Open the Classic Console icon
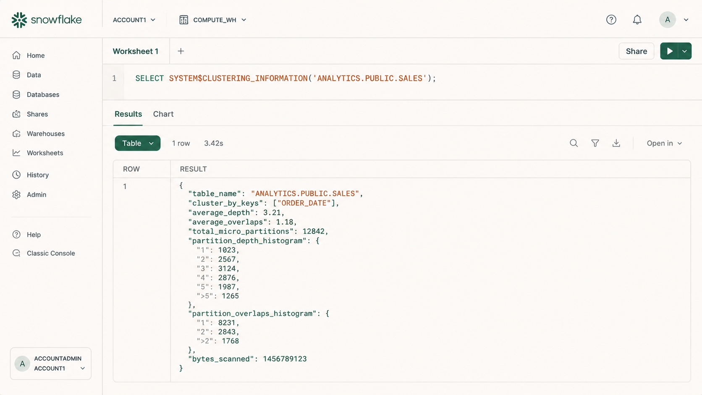702x395 pixels. click(x=16, y=253)
